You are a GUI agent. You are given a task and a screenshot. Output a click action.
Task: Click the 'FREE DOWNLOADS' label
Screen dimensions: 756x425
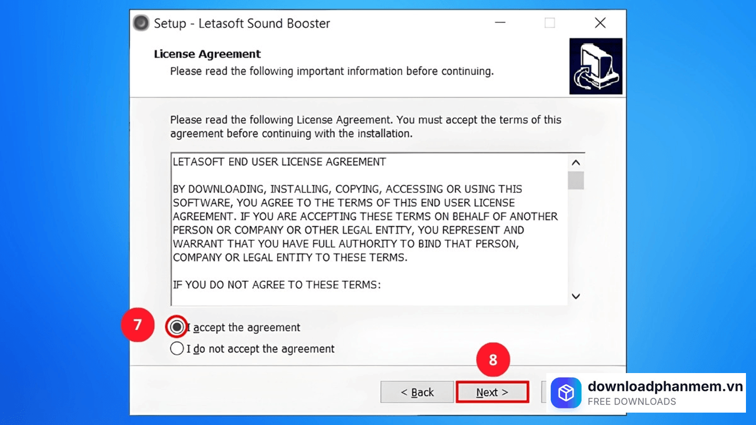pyautogui.click(x=632, y=401)
